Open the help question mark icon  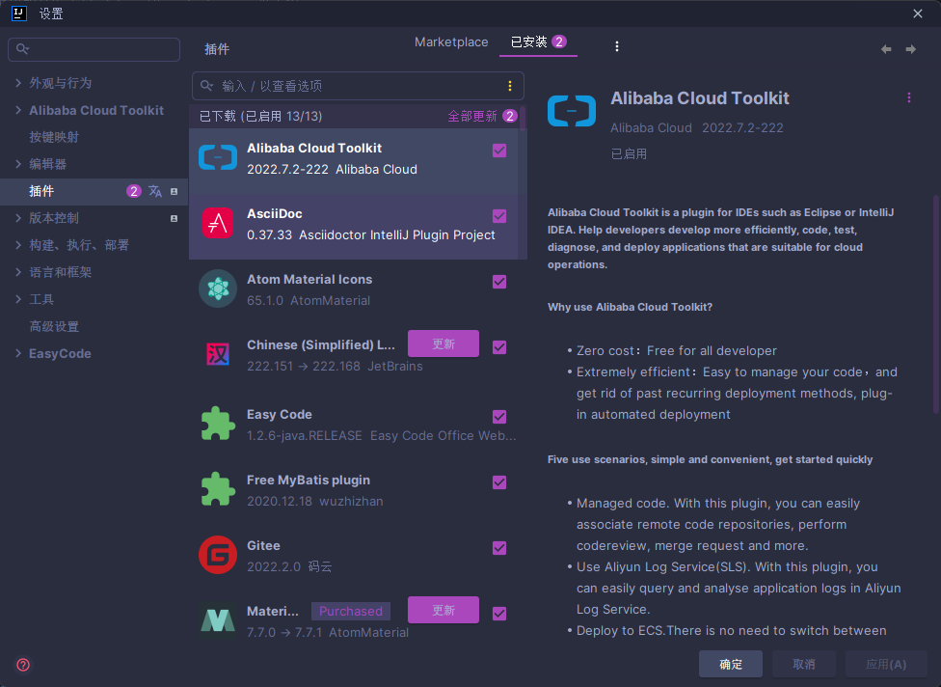(x=23, y=665)
